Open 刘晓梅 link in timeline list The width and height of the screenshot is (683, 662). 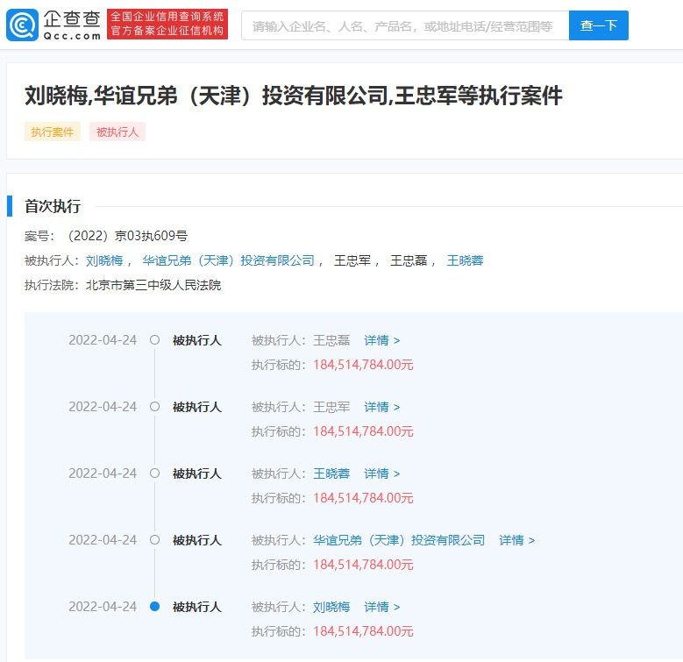[x=331, y=607]
